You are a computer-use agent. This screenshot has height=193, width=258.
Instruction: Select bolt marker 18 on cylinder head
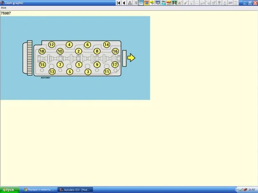tap(42, 51)
